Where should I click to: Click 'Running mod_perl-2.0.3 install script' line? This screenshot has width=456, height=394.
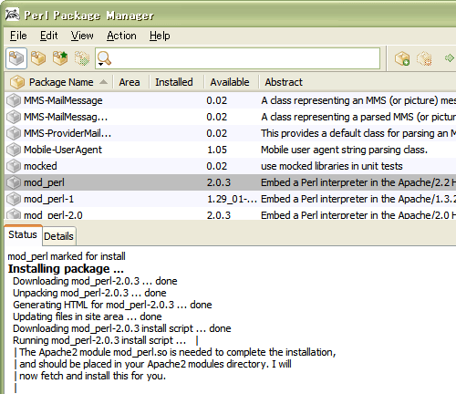coord(99,340)
